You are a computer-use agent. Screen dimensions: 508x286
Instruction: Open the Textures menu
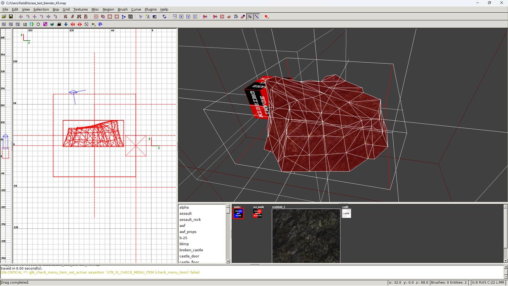tap(80, 9)
